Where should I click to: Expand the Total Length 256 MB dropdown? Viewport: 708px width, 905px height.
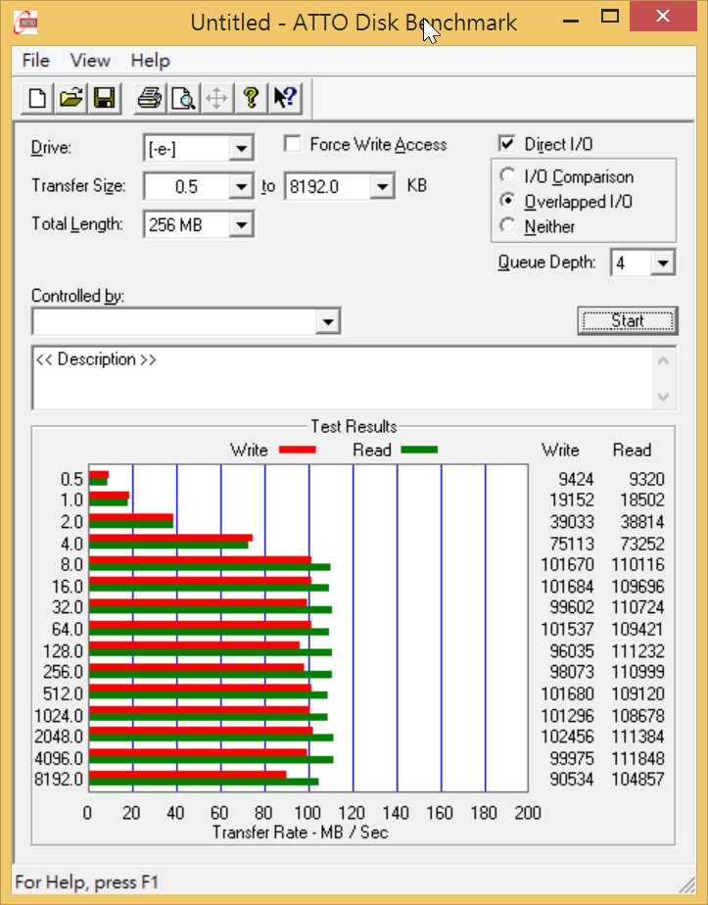(x=241, y=225)
